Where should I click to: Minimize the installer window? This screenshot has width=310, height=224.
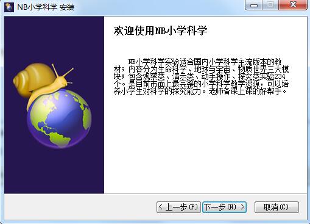pyautogui.click(x=254, y=5)
